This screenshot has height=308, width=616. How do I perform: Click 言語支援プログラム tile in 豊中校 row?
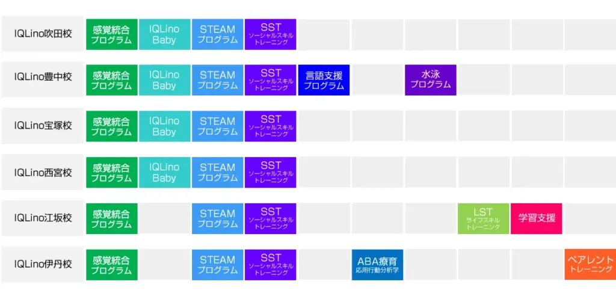(x=324, y=80)
